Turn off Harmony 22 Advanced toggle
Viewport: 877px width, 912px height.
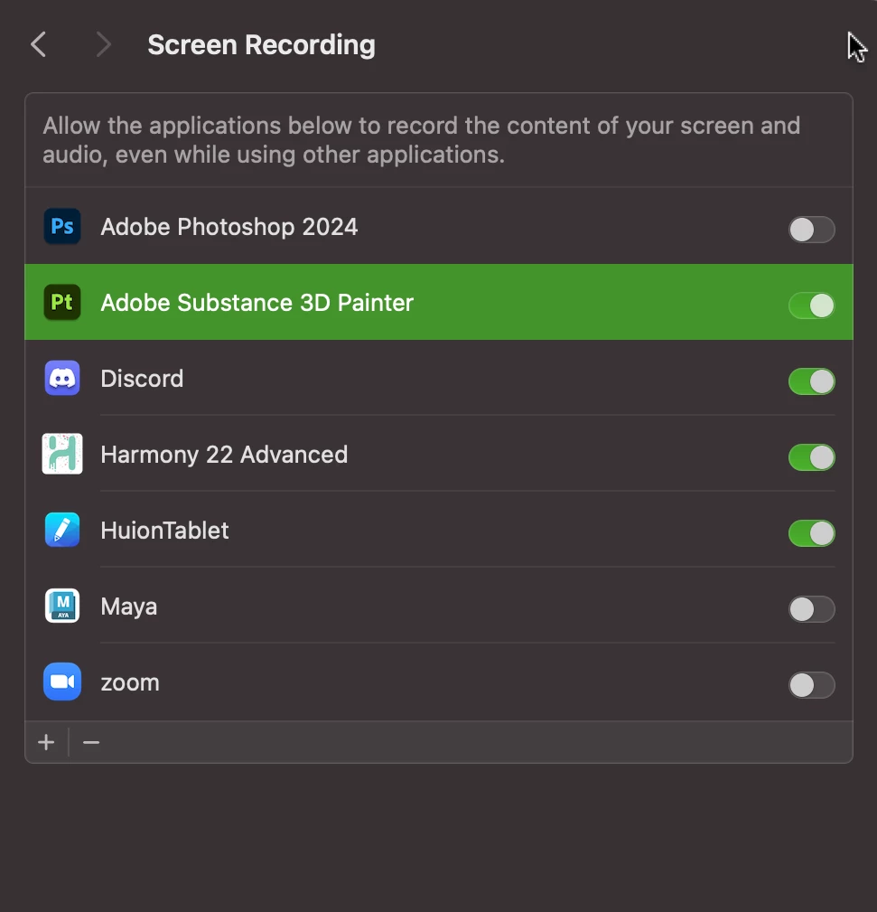pos(811,457)
